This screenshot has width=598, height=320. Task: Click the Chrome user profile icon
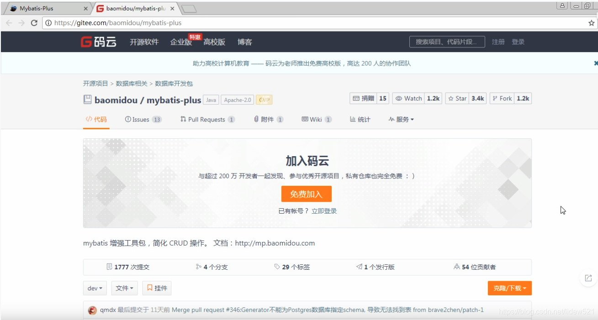(x=562, y=5)
